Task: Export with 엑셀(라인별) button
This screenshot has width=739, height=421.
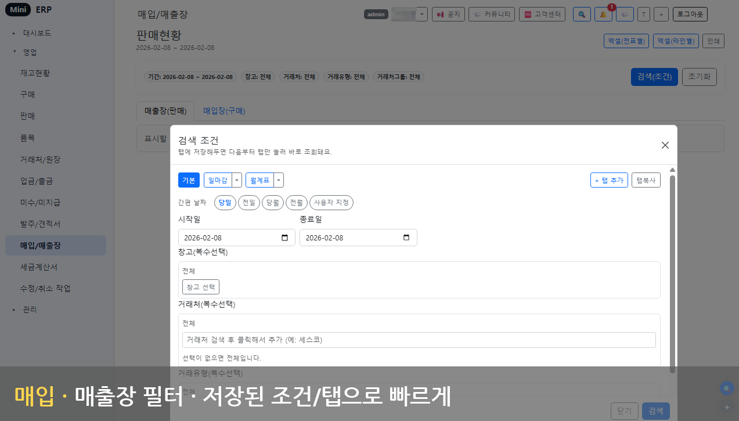Action: tap(676, 41)
